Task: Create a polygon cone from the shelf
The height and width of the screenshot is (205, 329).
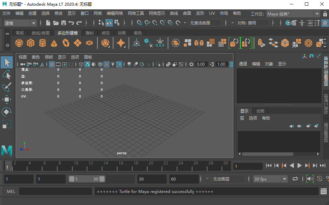Action: pyautogui.click(x=54, y=43)
